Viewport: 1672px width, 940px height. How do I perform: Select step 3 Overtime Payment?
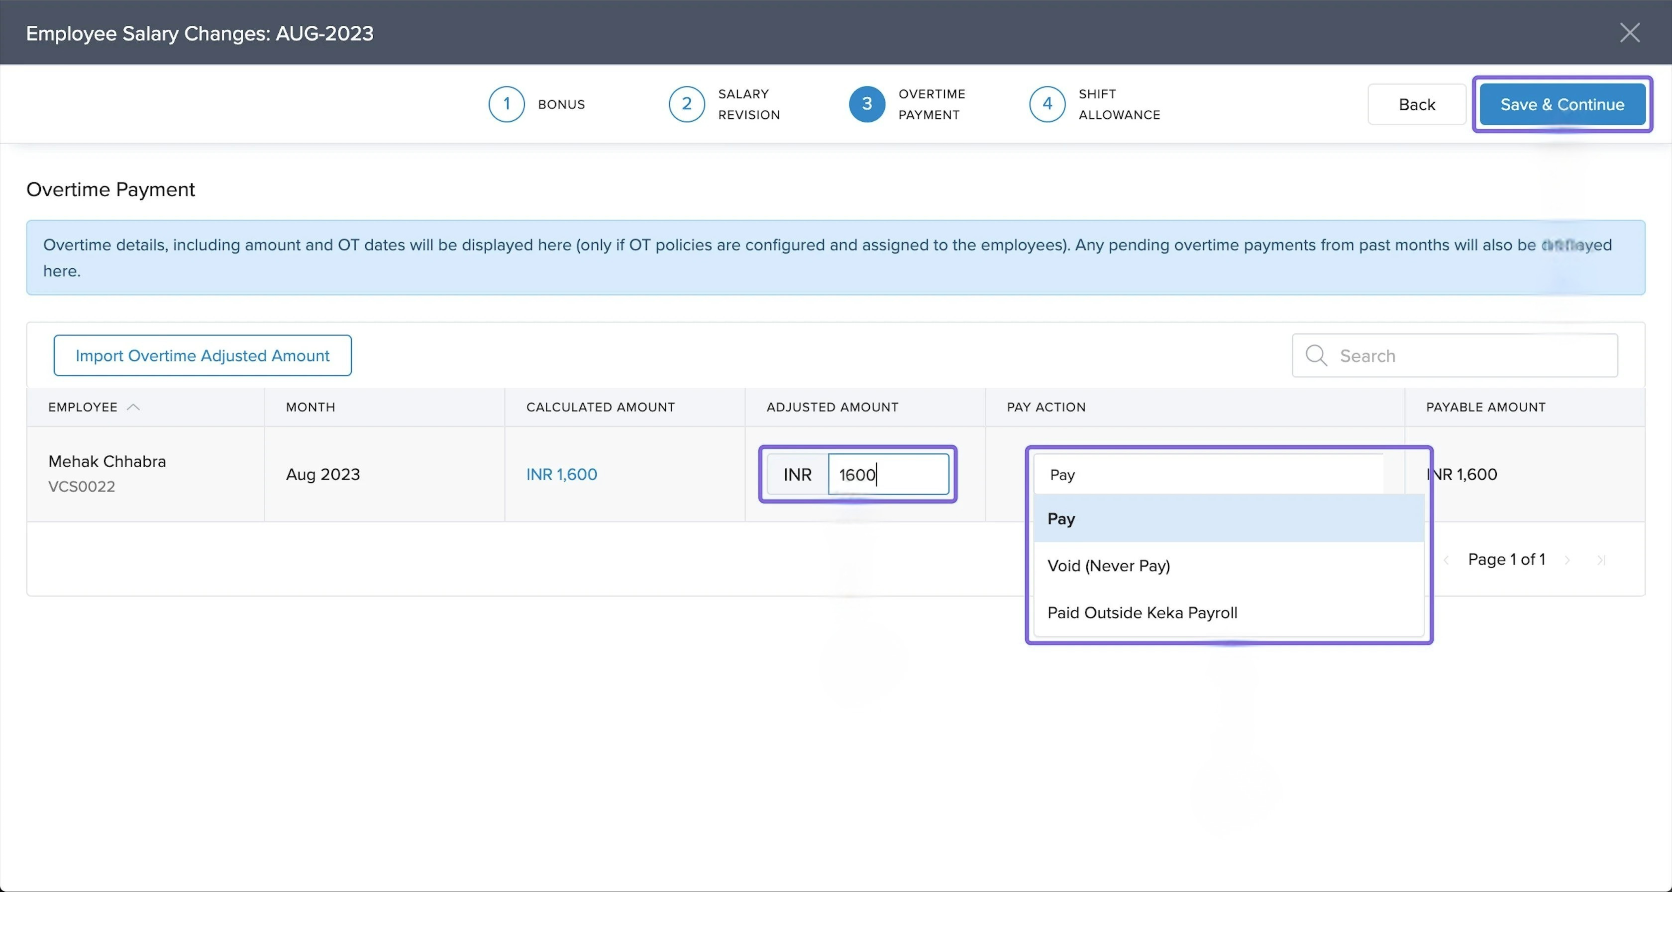pos(866,104)
